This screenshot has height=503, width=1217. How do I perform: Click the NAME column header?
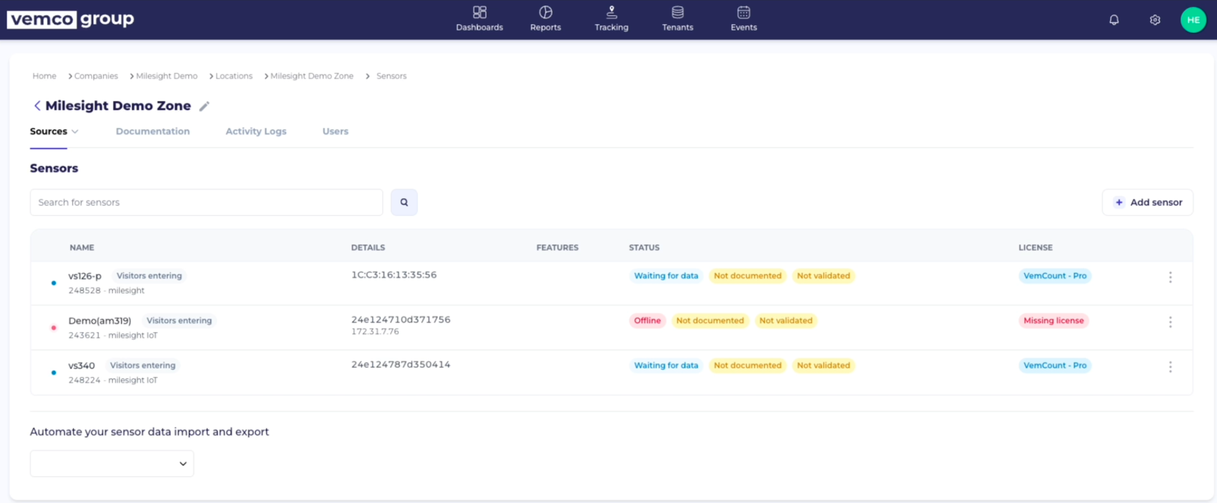(x=82, y=247)
